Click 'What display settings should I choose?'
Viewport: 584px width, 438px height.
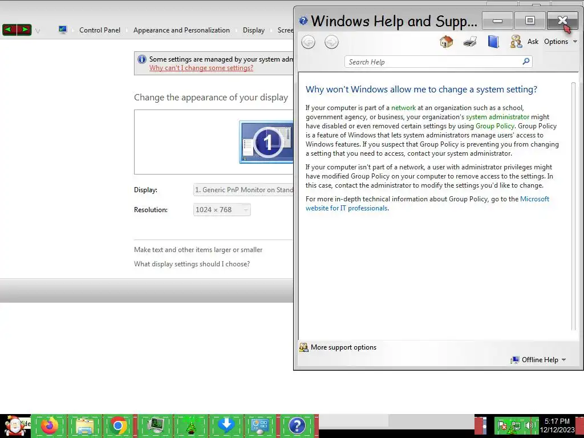point(192,264)
